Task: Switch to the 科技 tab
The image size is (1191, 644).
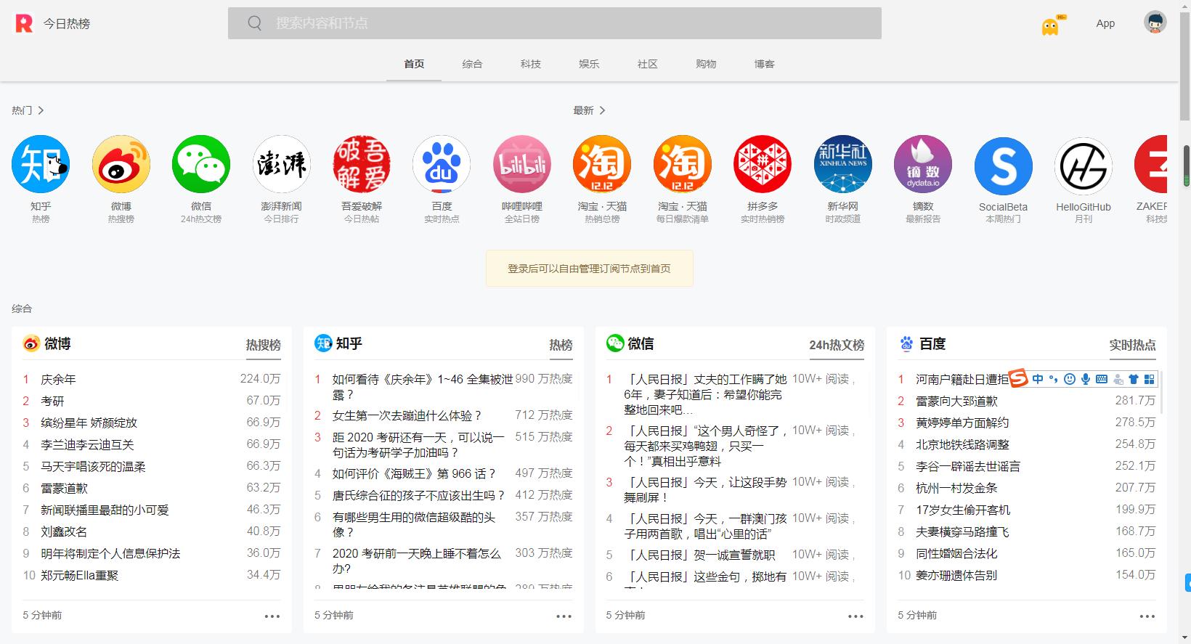Action: [531, 64]
